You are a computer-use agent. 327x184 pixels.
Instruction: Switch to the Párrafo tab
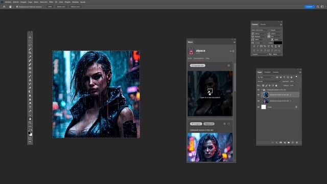click(x=263, y=25)
